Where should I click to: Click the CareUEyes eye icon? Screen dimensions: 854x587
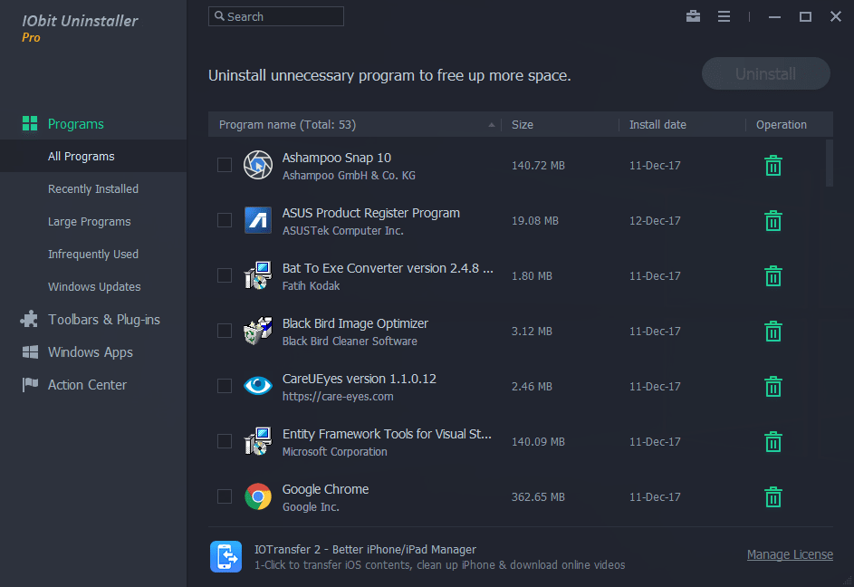pyautogui.click(x=257, y=386)
